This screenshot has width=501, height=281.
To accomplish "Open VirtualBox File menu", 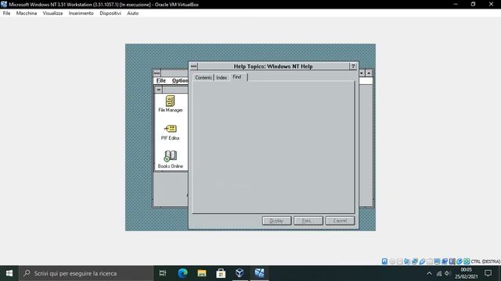I will point(7,13).
